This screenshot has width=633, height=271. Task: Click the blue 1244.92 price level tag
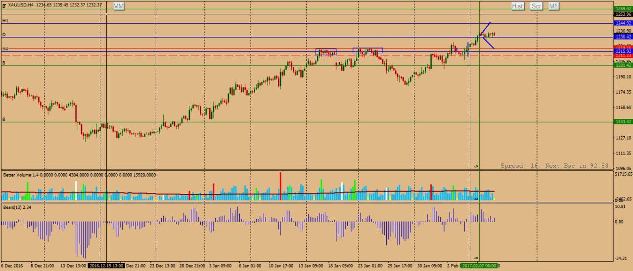tap(623, 23)
